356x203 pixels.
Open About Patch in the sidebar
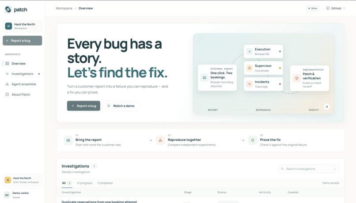click(22, 94)
